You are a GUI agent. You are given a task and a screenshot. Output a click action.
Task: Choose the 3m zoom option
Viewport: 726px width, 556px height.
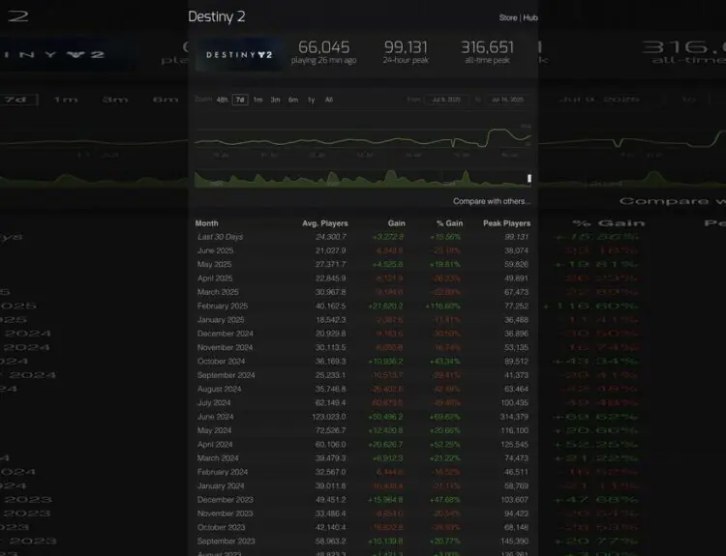click(275, 100)
